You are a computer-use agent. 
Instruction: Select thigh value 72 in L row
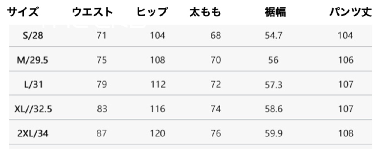(x=215, y=85)
